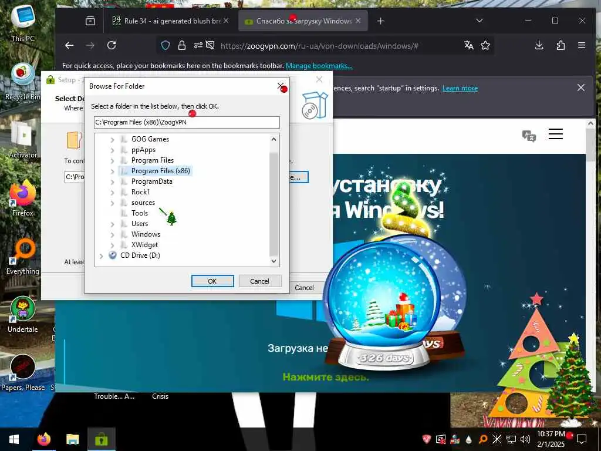Switch to Rule 34 tab
Image resolution: width=601 pixels, height=451 pixels.
tap(170, 21)
